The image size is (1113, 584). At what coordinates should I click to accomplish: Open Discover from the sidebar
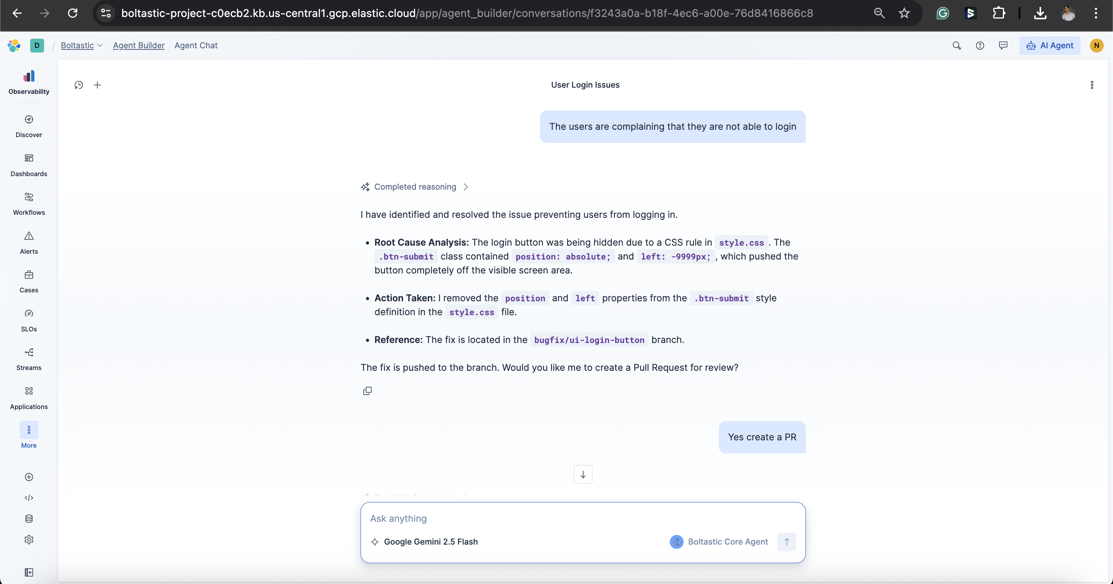tap(29, 126)
